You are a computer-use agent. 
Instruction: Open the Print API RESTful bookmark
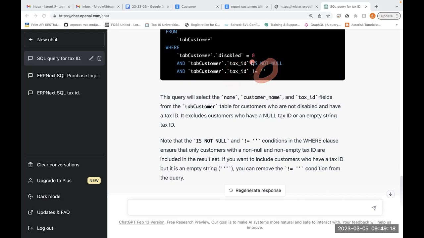point(42,25)
